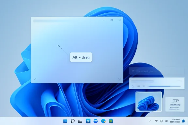The image size is (188, 125).
Task: Open the blue notification icon at taskbar end
Action: (183, 121)
